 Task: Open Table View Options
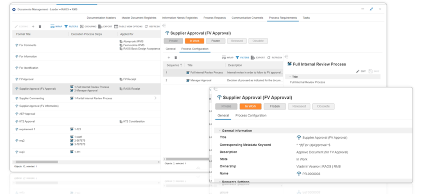[x=128, y=27]
